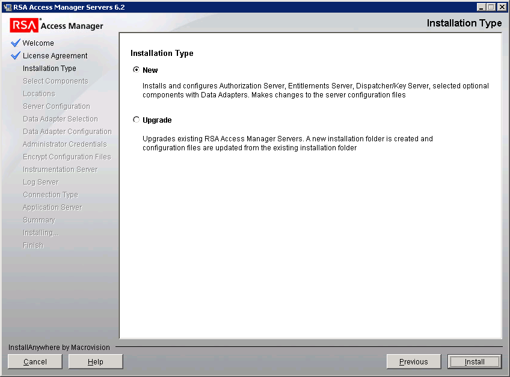The image size is (510, 377).
Task: Click the checkmark beside Welcome step
Action: coord(14,43)
